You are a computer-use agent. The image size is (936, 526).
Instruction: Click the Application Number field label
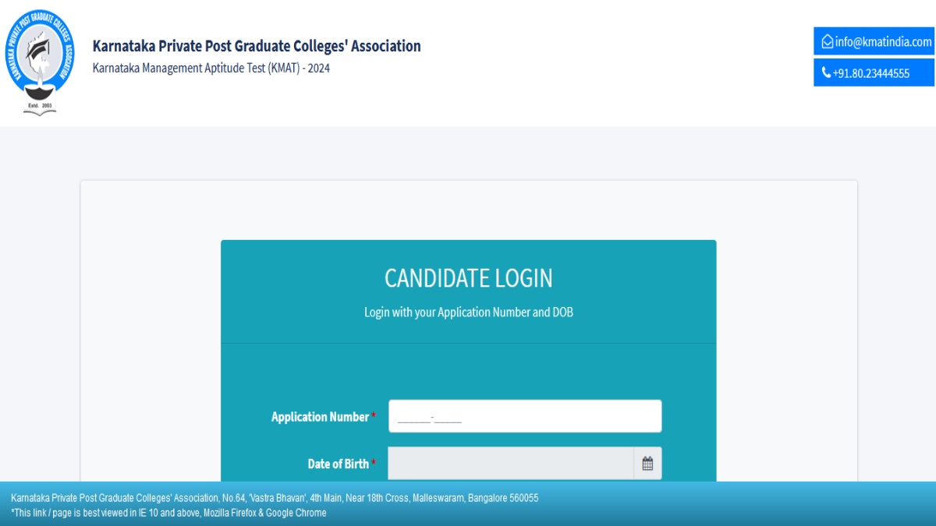(x=320, y=417)
